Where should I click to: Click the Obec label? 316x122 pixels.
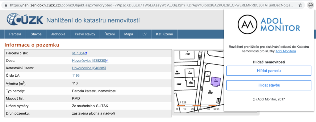point(10,61)
